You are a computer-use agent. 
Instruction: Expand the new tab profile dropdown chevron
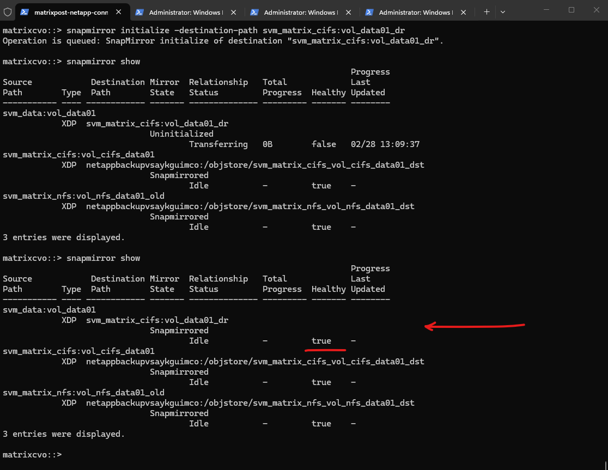click(x=502, y=12)
